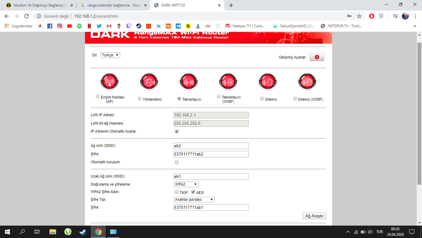Click the remote Şifre field 5370117711ab1
Viewport: 422px width, 238px height.
tap(211, 207)
